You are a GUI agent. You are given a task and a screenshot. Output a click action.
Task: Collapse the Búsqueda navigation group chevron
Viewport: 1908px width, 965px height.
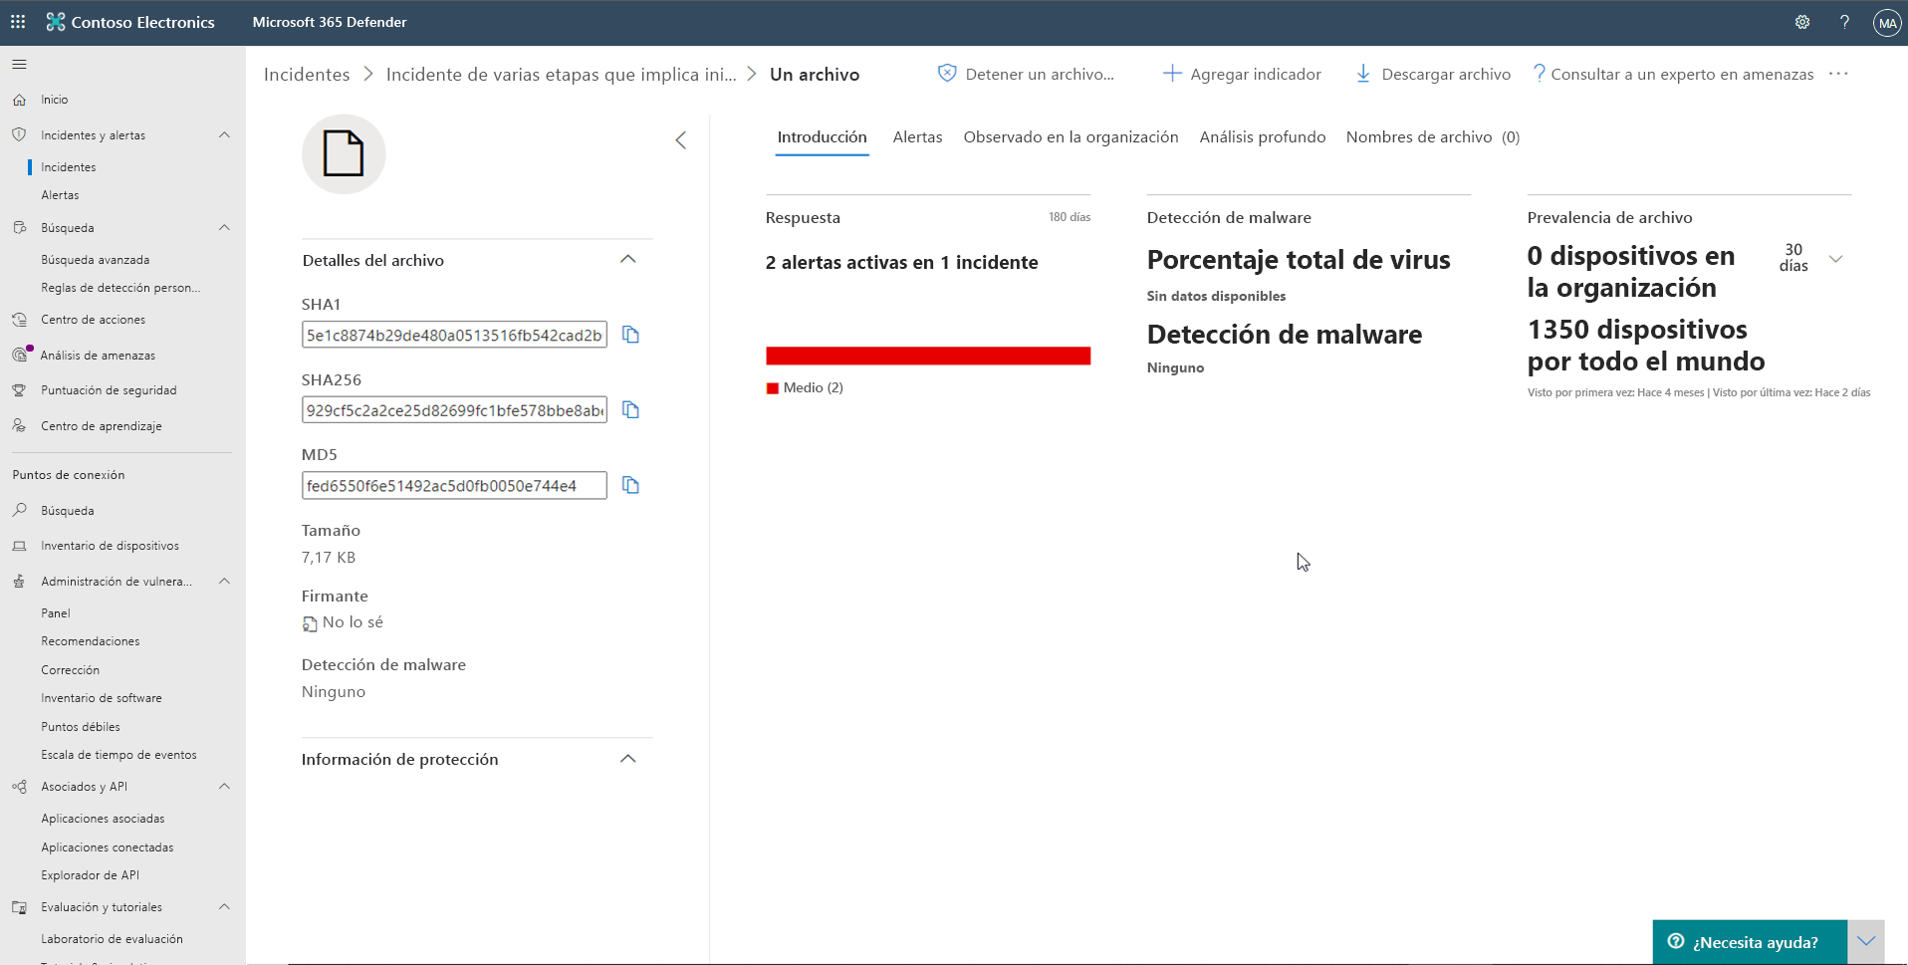[225, 227]
